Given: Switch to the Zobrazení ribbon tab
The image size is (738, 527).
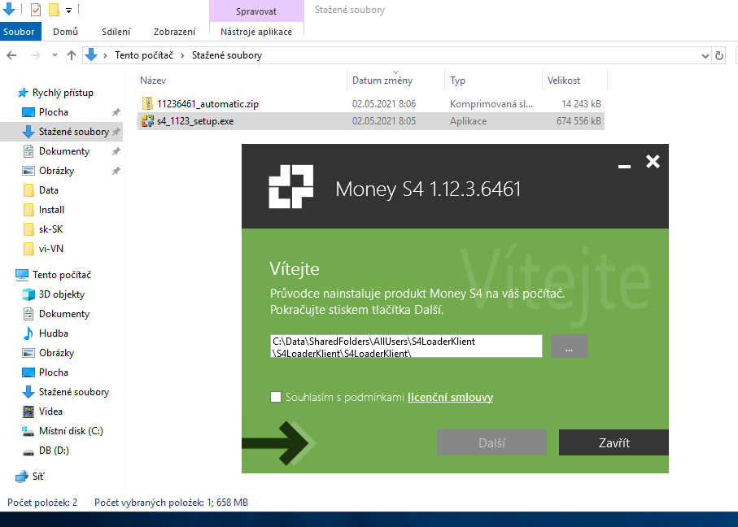Looking at the screenshot, I should click(174, 32).
